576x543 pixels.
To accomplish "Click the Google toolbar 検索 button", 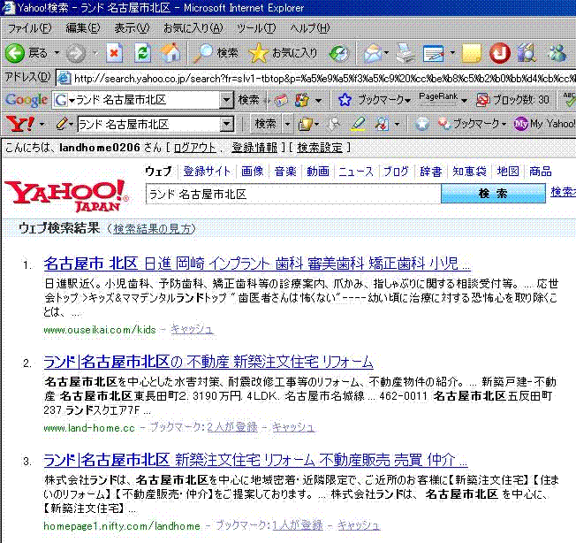I will click(x=249, y=100).
